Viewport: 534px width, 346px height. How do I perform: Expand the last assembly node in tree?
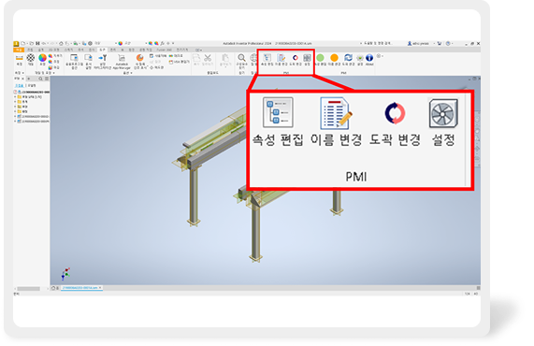(15, 122)
